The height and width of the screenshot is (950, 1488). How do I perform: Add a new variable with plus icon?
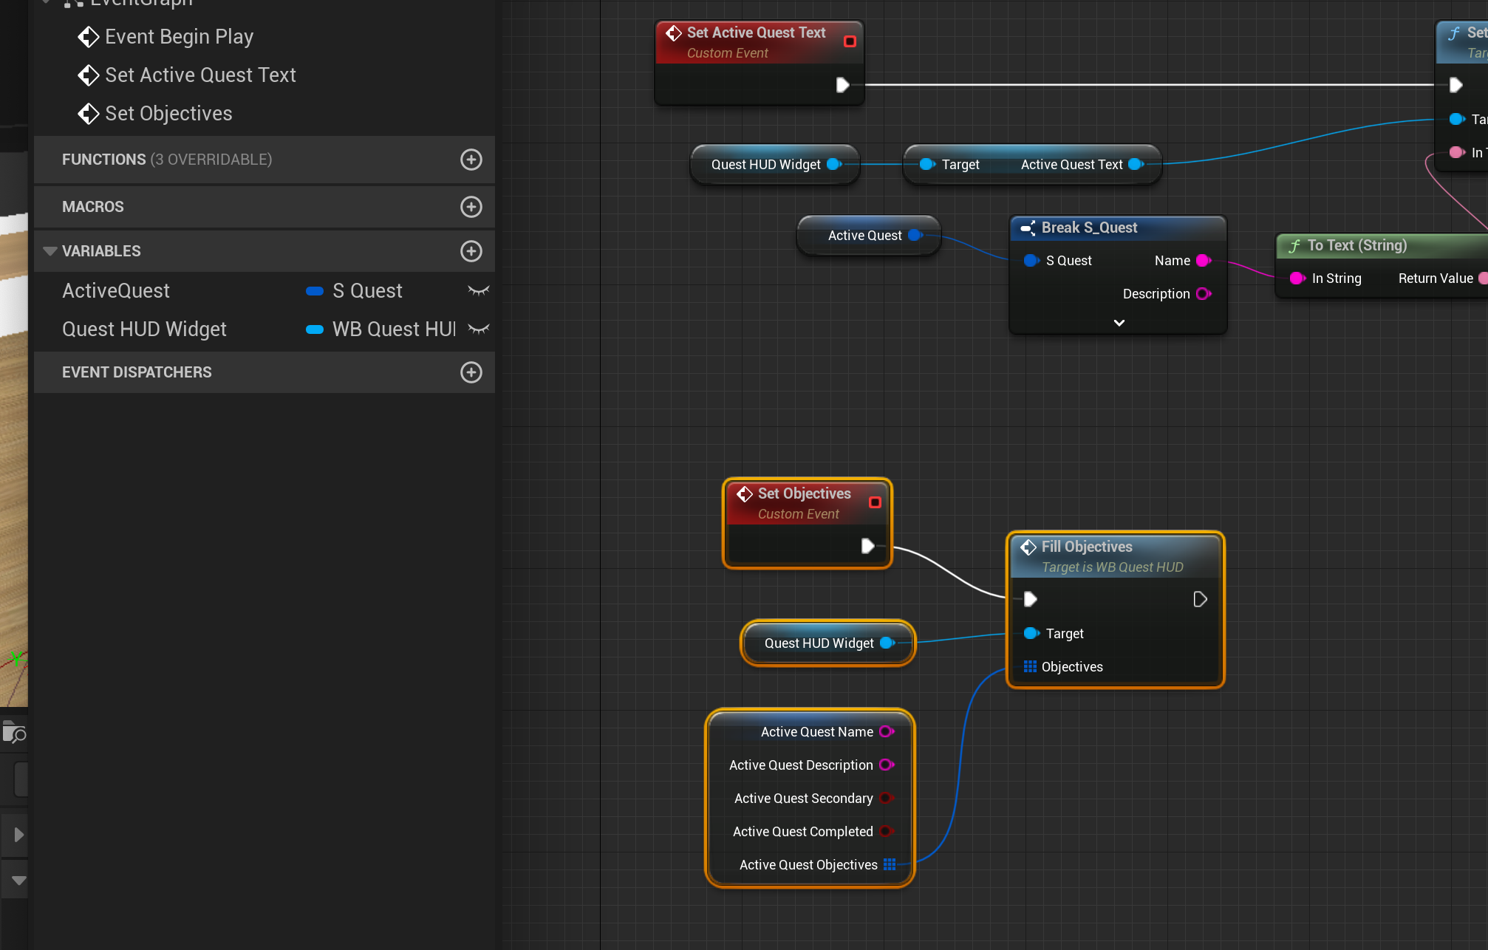(471, 251)
